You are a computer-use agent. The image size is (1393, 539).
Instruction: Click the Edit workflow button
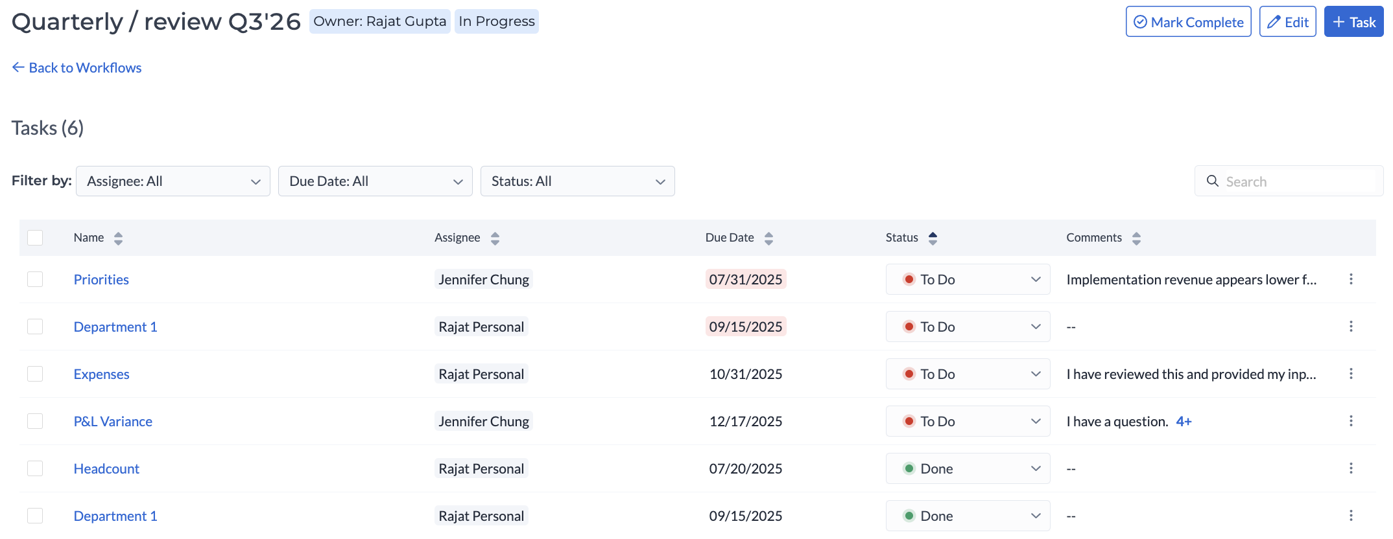point(1287,22)
